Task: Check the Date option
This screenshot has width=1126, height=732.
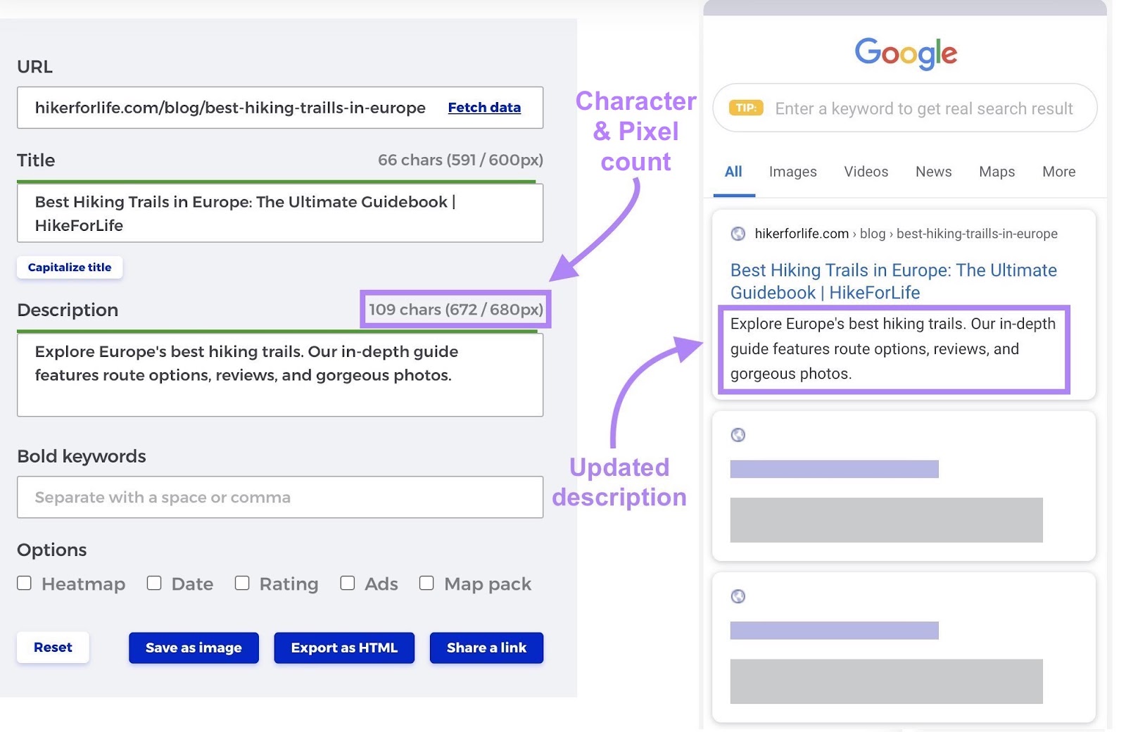Action: pos(154,583)
